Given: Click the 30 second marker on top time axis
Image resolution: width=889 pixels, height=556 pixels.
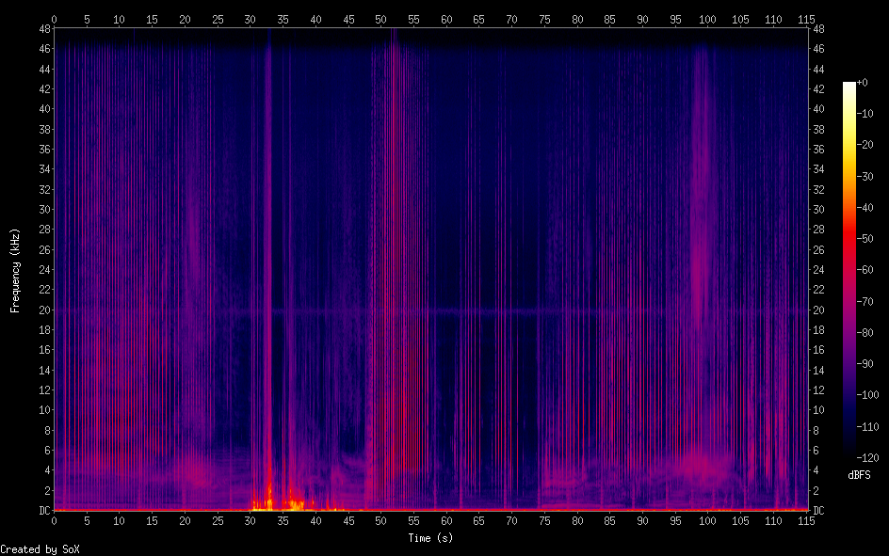Looking at the screenshot, I should point(250,18).
